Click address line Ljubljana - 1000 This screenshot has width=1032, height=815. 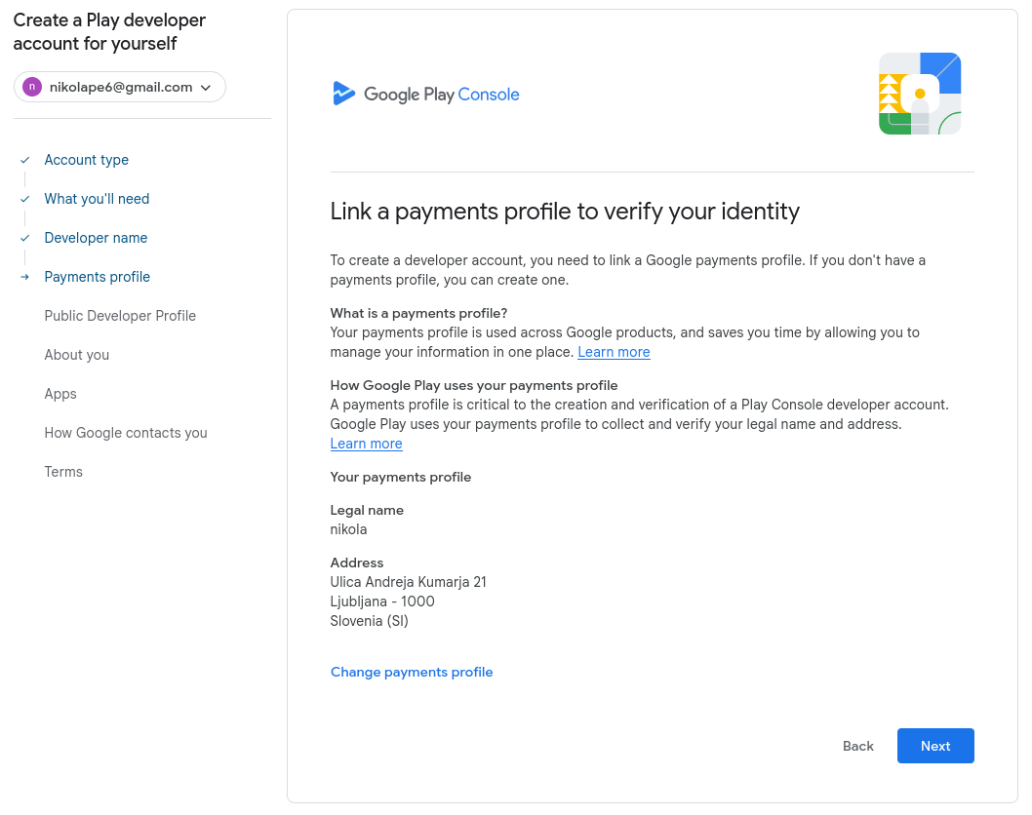point(382,602)
